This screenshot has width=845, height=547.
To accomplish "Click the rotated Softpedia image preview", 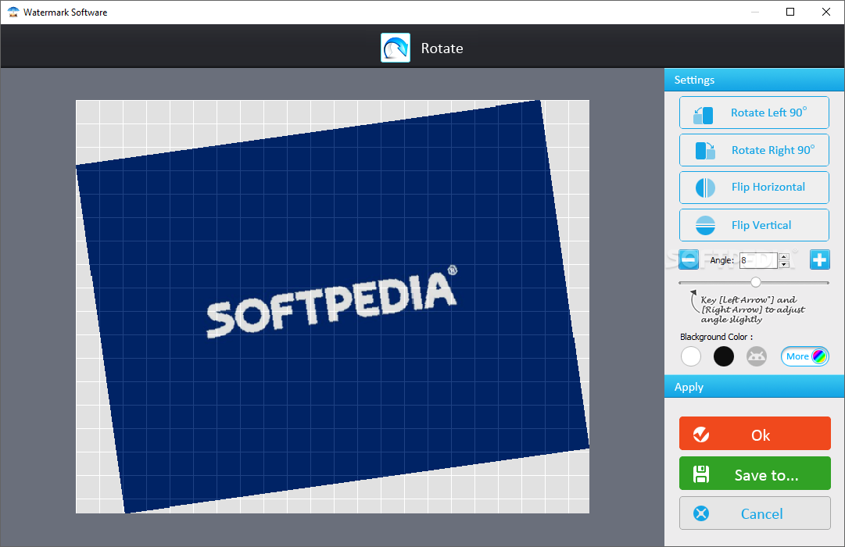I will [x=332, y=306].
